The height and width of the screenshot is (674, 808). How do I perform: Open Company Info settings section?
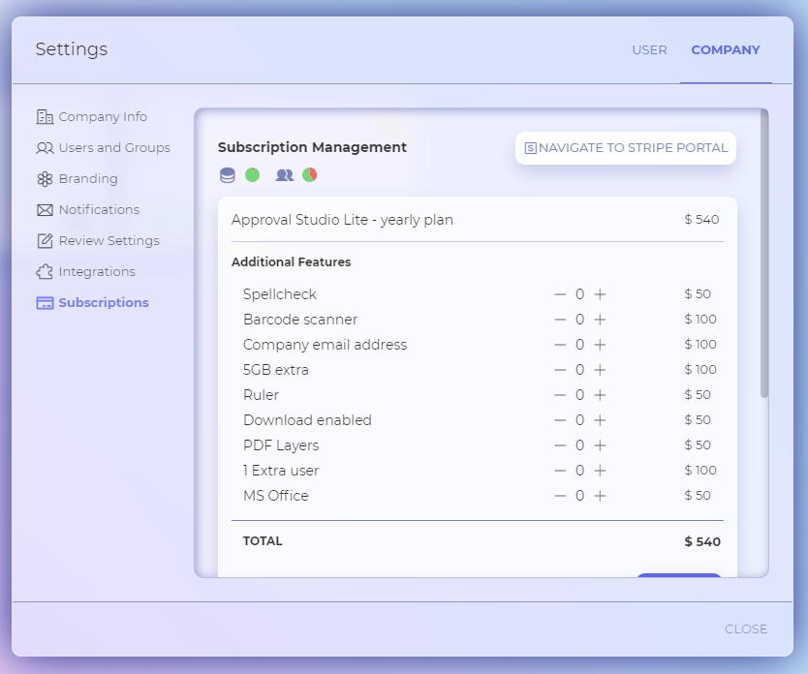pos(92,117)
